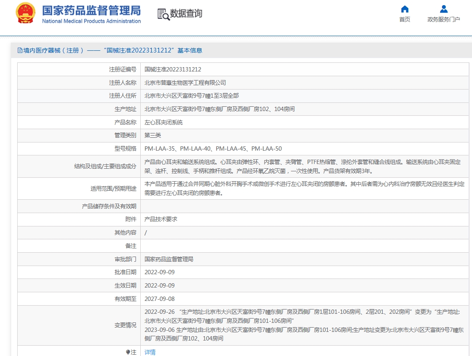Select the 生产地址 address value

[x=219, y=109]
